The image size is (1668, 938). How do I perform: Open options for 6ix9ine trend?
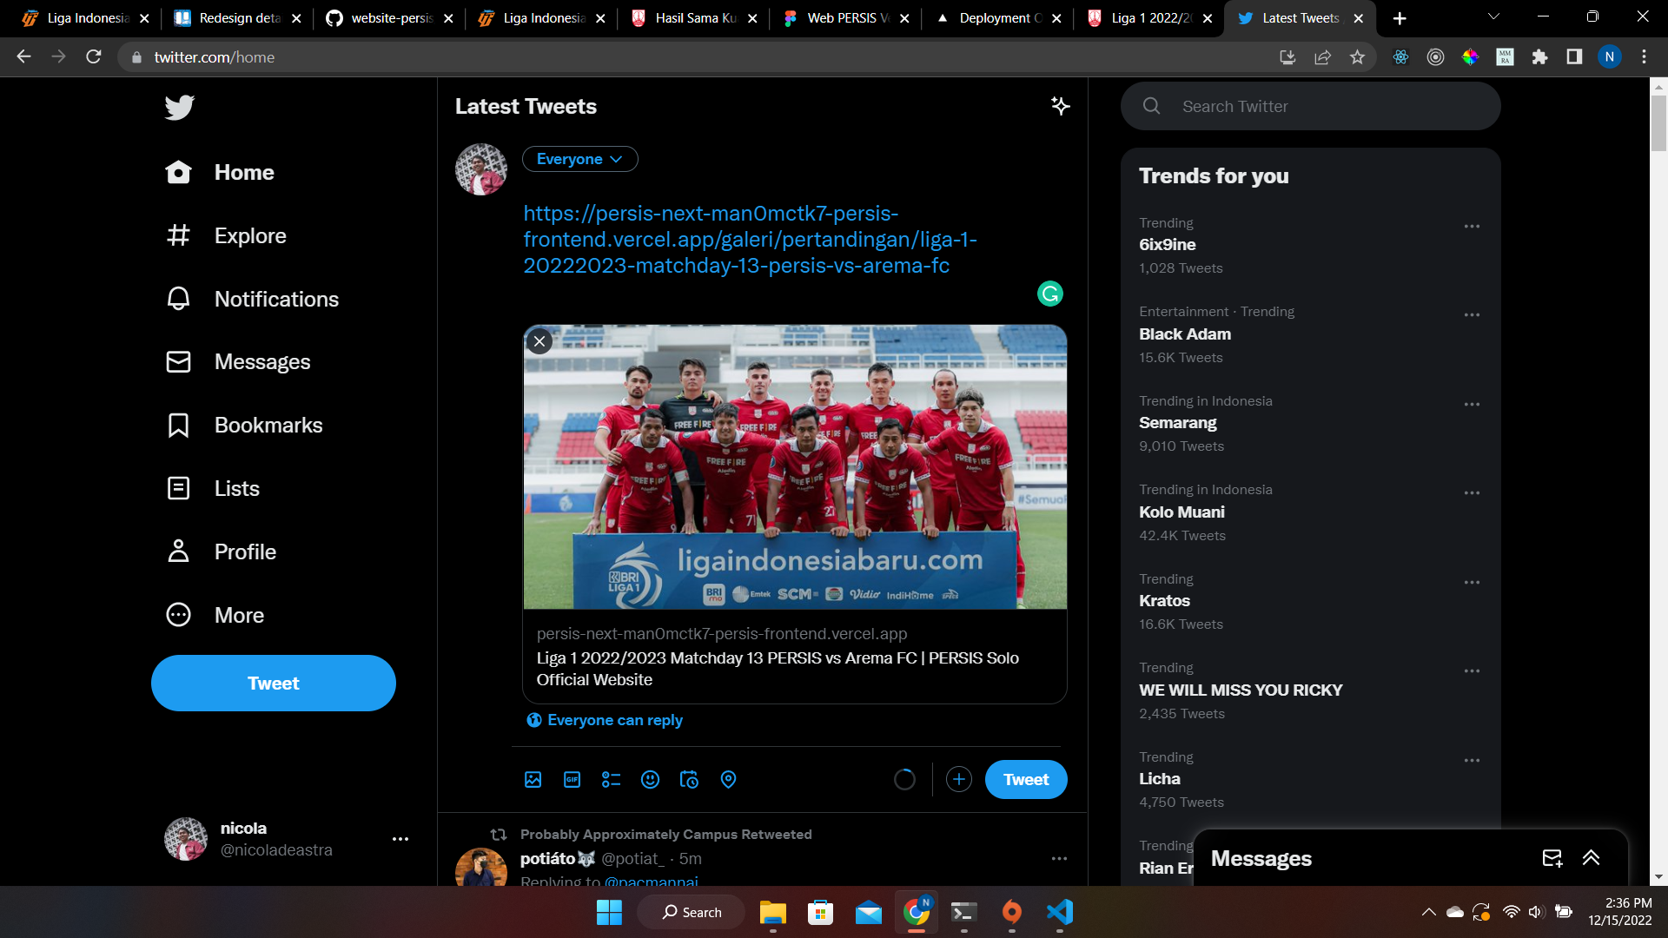[1472, 227]
